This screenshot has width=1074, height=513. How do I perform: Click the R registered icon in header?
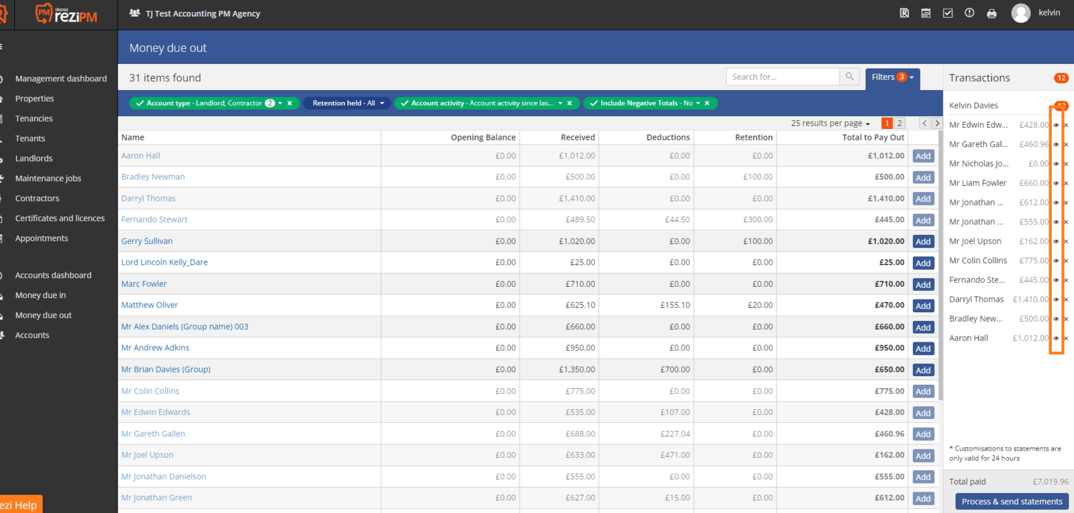click(904, 13)
